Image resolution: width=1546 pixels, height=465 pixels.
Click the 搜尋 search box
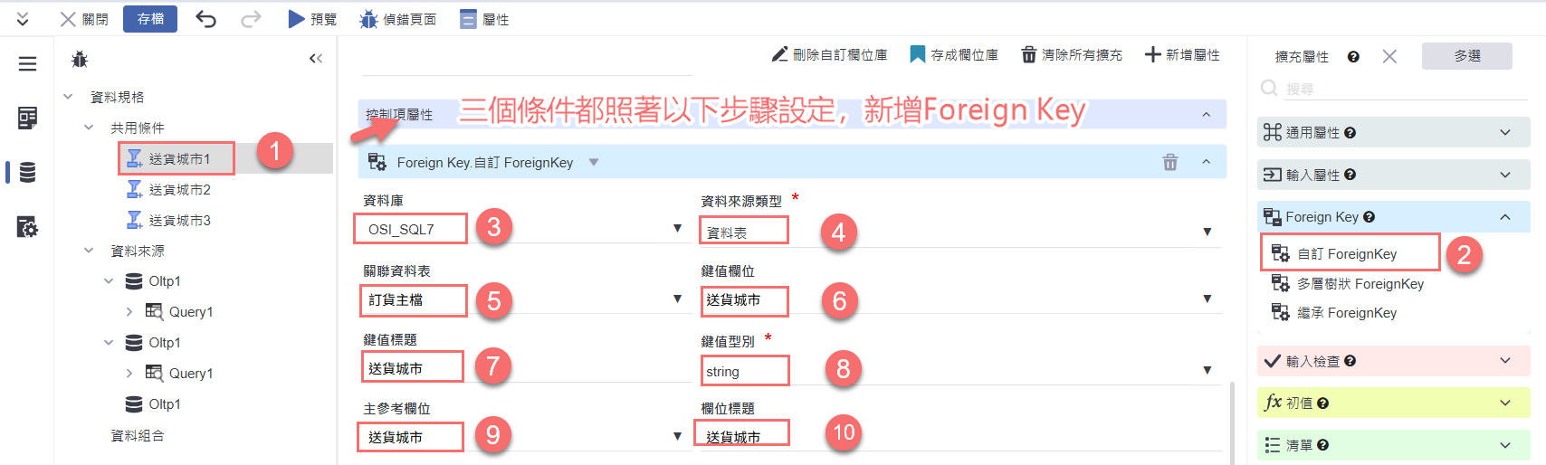[1403, 89]
